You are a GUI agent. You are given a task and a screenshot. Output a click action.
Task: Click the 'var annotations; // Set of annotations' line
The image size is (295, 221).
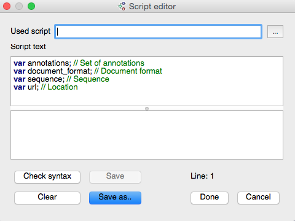(x=79, y=63)
